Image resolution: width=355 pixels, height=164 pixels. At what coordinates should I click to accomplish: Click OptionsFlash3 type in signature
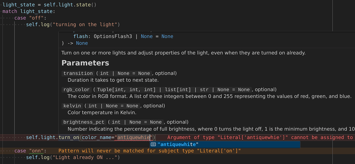pyautogui.click(x=113, y=37)
